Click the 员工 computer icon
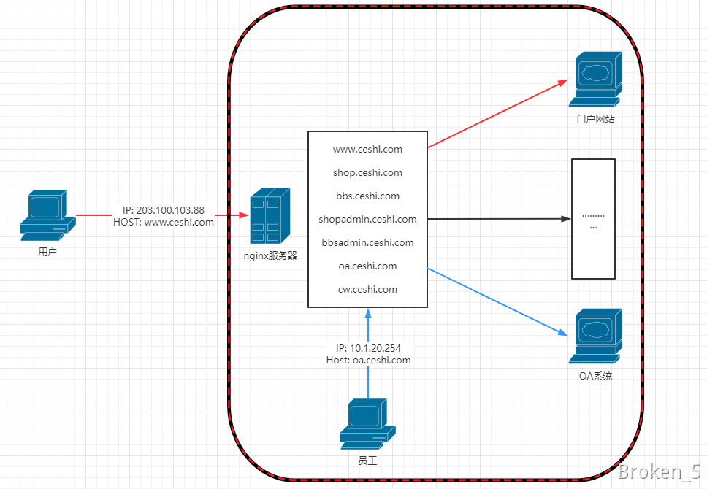Image resolution: width=707 pixels, height=489 pixels. click(367, 423)
